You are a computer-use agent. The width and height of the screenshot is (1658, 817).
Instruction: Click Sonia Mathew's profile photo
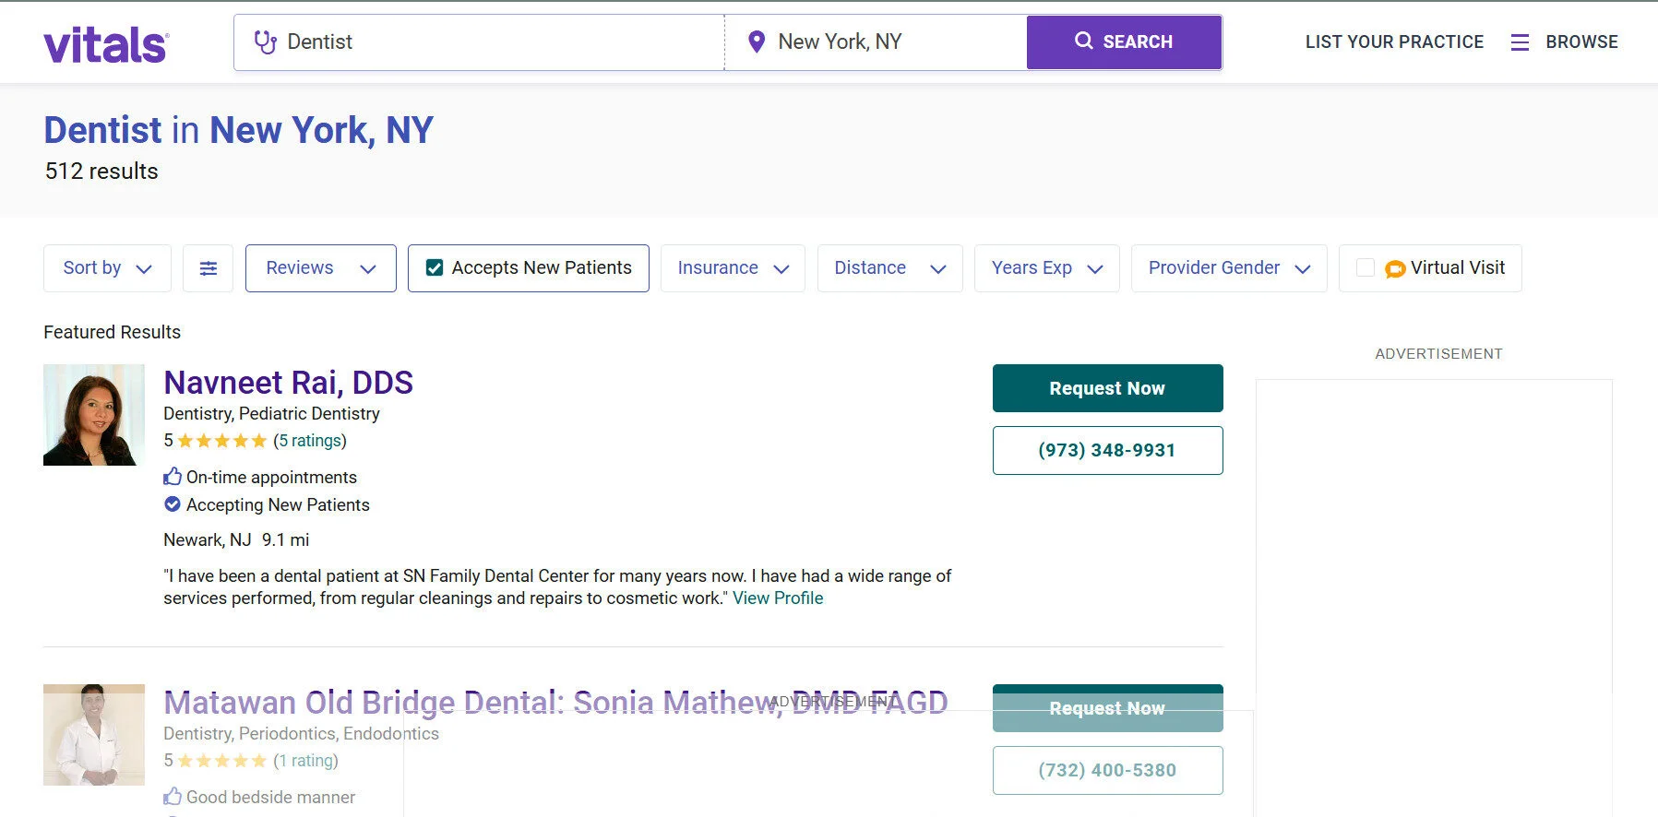[x=94, y=735]
